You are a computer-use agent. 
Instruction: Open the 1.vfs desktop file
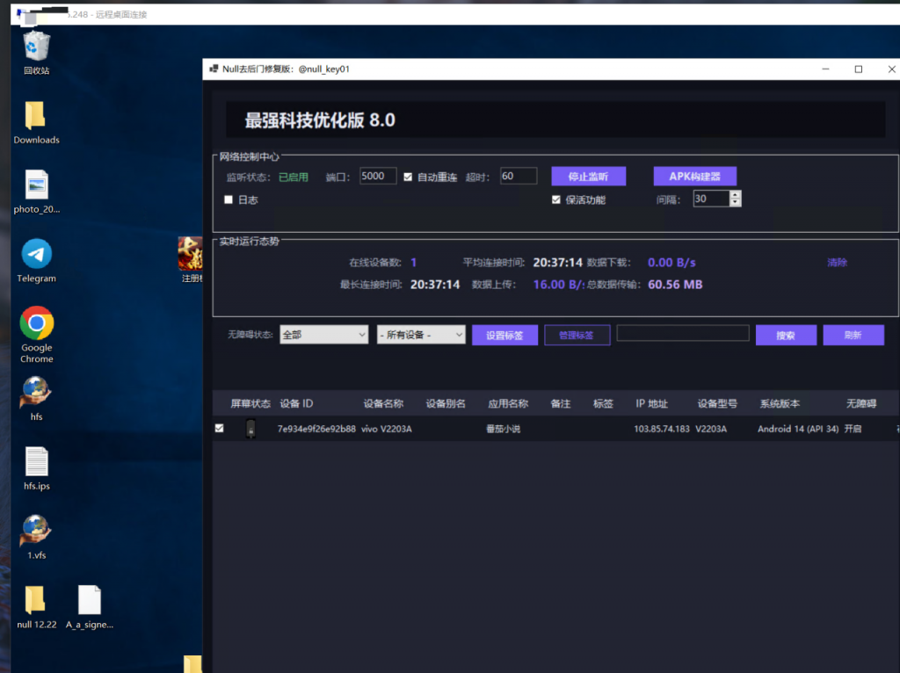click(x=36, y=529)
